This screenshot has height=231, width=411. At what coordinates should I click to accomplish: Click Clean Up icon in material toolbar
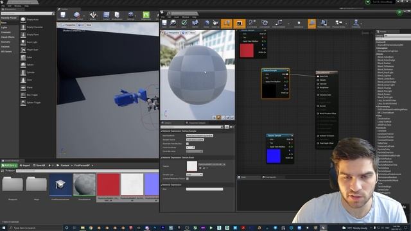click(x=216, y=24)
